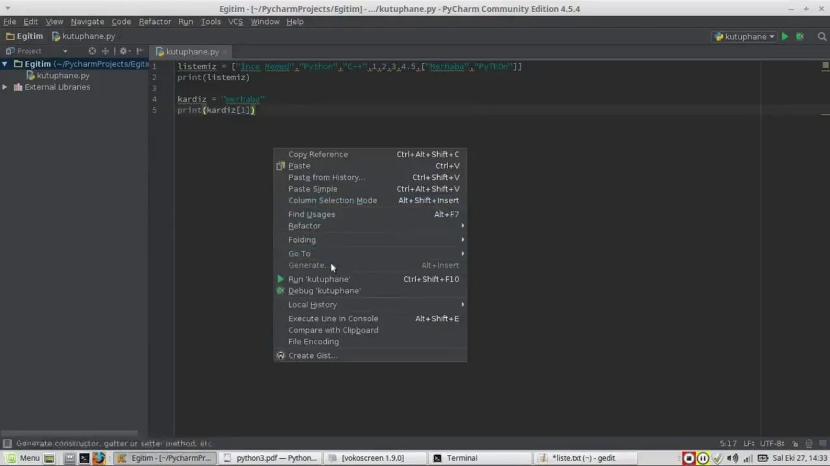Choose Paste from History in context menu
The height and width of the screenshot is (466, 830).
point(370,177)
